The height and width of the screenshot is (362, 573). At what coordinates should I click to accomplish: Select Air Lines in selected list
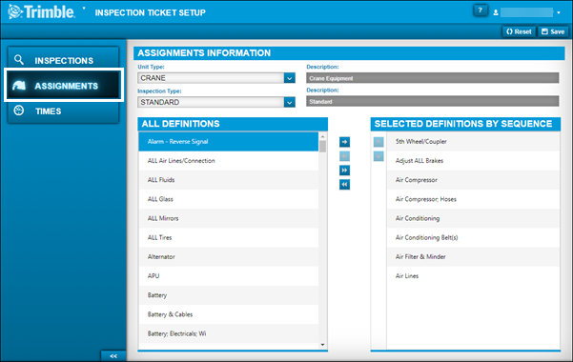pyautogui.click(x=473, y=276)
